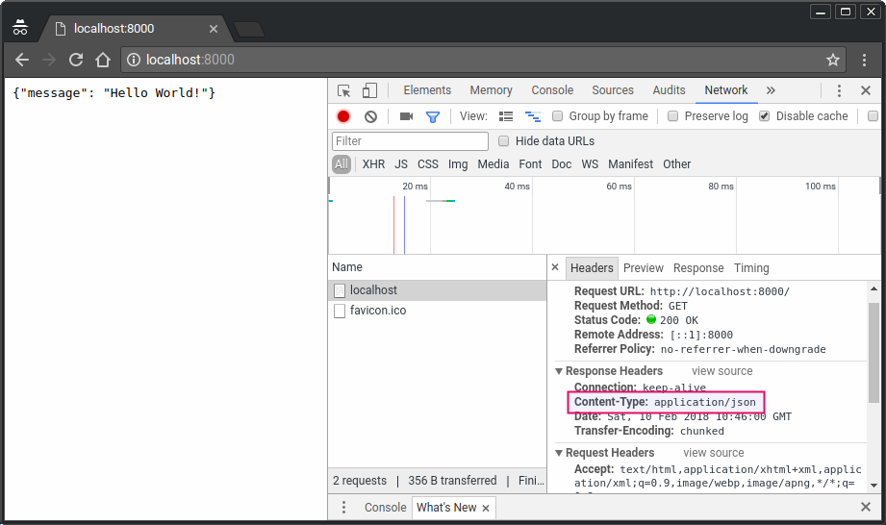Image resolution: width=886 pixels, height=525 pixels.
Task: Switch to large request rows view
Action: (506, 117)
